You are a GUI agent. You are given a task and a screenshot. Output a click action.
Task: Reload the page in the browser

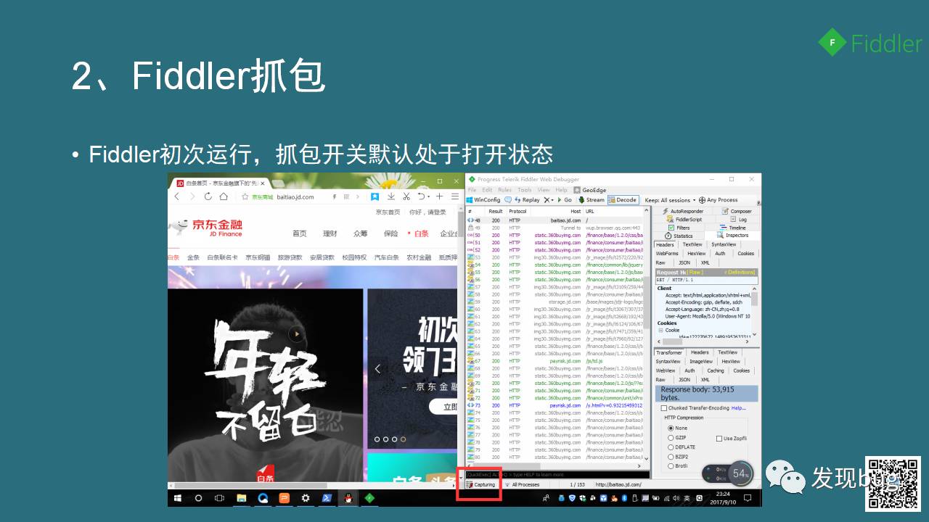208,196
